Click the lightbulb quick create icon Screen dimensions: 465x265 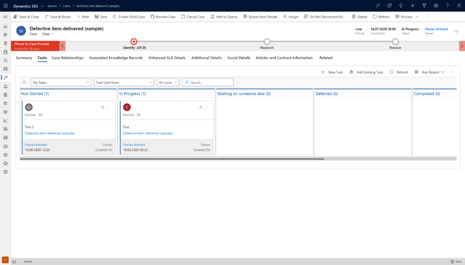coord(401,5)
